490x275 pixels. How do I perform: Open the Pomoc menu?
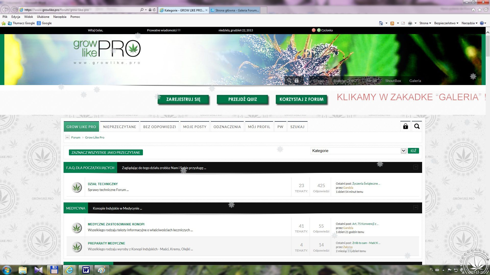point(75,17)
